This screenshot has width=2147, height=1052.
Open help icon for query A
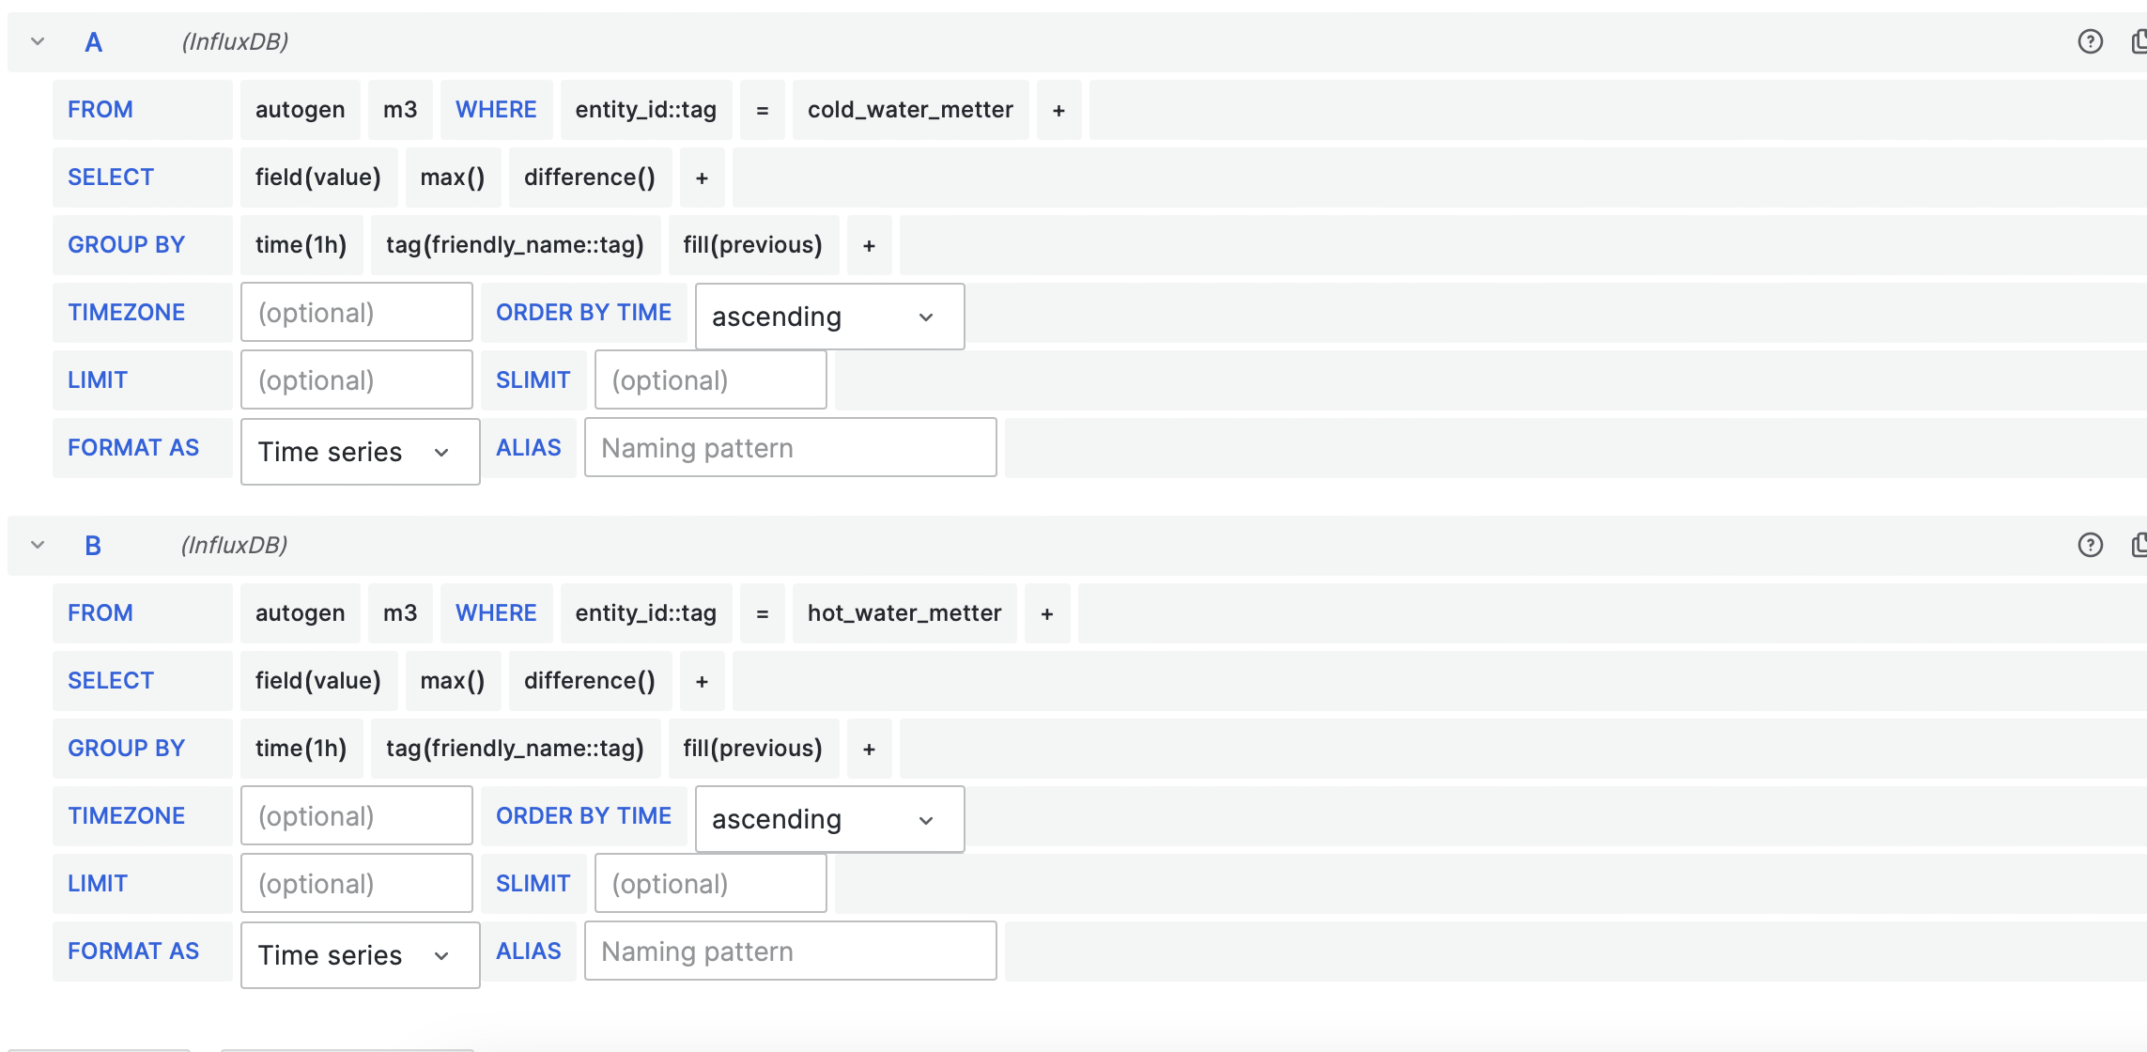click(2090, 41)
